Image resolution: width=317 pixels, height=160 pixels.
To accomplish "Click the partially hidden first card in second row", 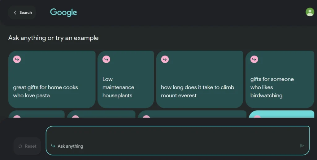I will point(37,114).
